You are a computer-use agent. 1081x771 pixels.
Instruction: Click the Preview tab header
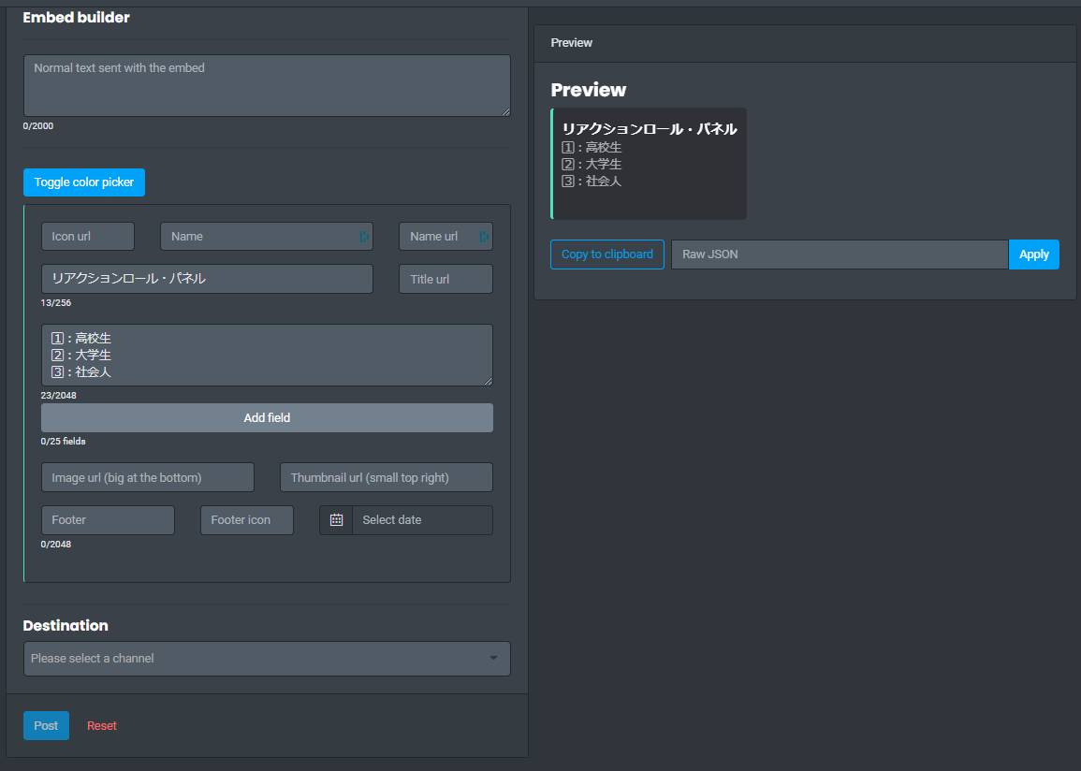pyautogui.click(x=571, y=42)
